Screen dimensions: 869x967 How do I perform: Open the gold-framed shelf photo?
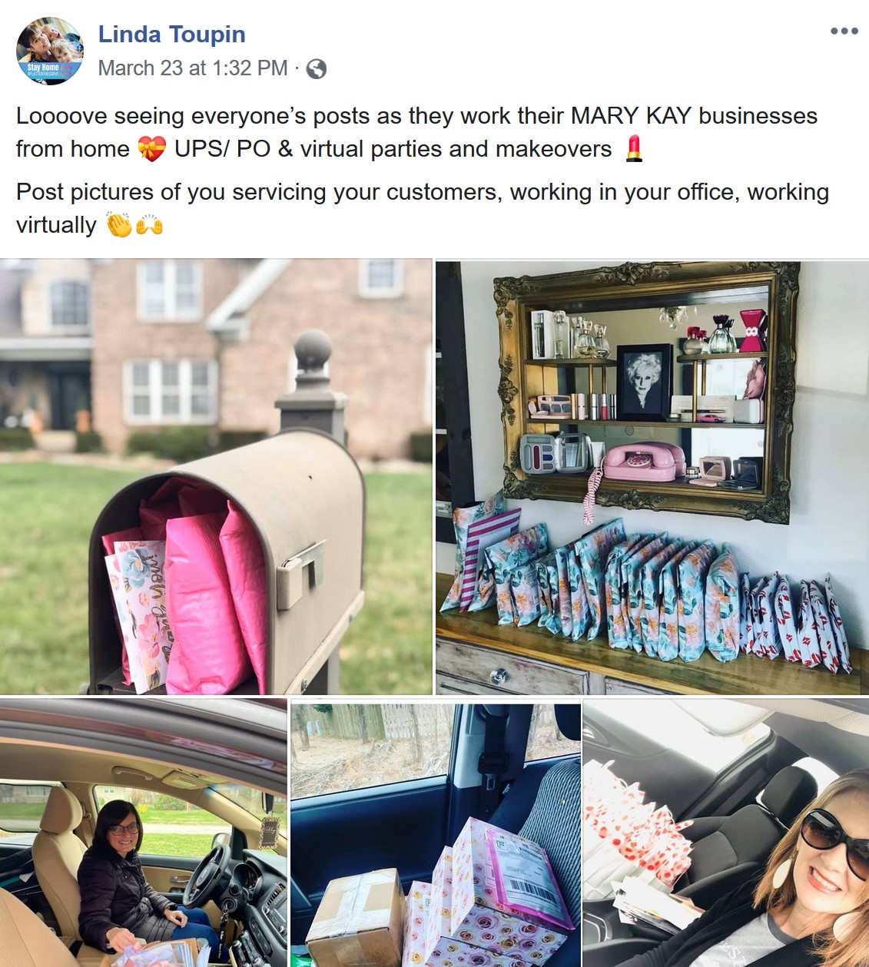click(x=652, y=477)
